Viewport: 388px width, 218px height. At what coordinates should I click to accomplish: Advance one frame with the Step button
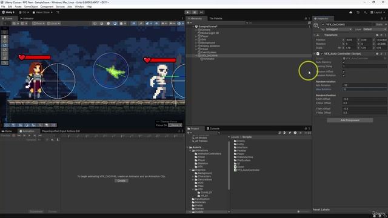click(201, 12)
